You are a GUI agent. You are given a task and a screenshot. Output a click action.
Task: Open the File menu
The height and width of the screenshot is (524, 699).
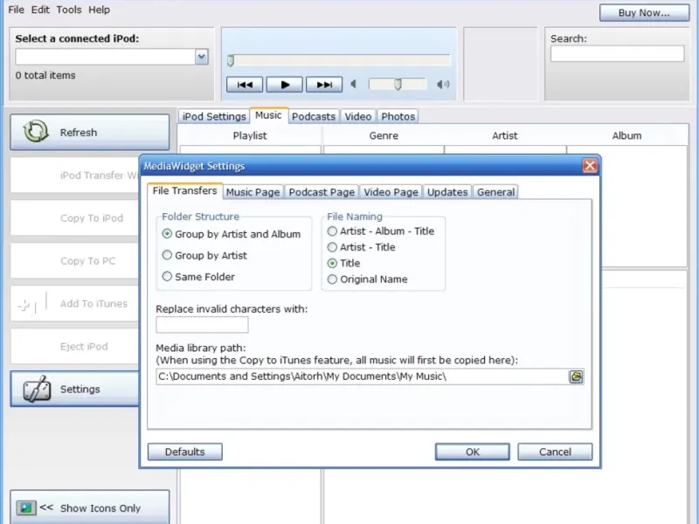[x=16, y=10]
